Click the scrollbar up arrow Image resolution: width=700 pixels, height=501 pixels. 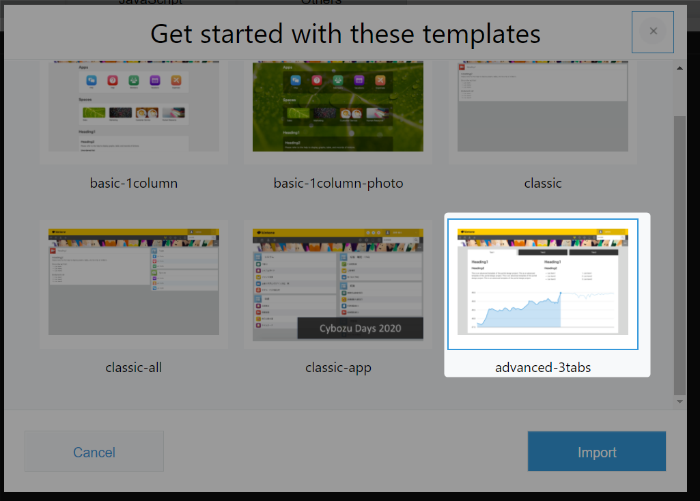680,68
